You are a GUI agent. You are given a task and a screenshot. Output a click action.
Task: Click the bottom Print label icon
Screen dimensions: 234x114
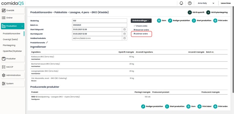(199, 106)
